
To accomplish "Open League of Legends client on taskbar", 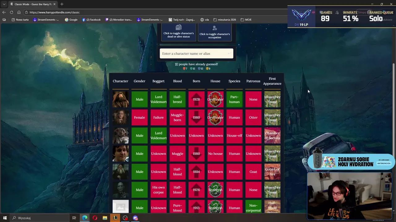I will click(x=115, y=218).
